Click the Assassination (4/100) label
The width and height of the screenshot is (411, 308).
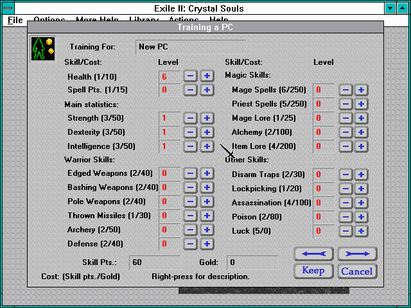[271, 203]
